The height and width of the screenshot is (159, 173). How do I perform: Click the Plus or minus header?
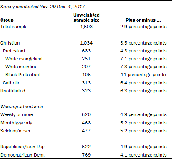coord(143,20)
